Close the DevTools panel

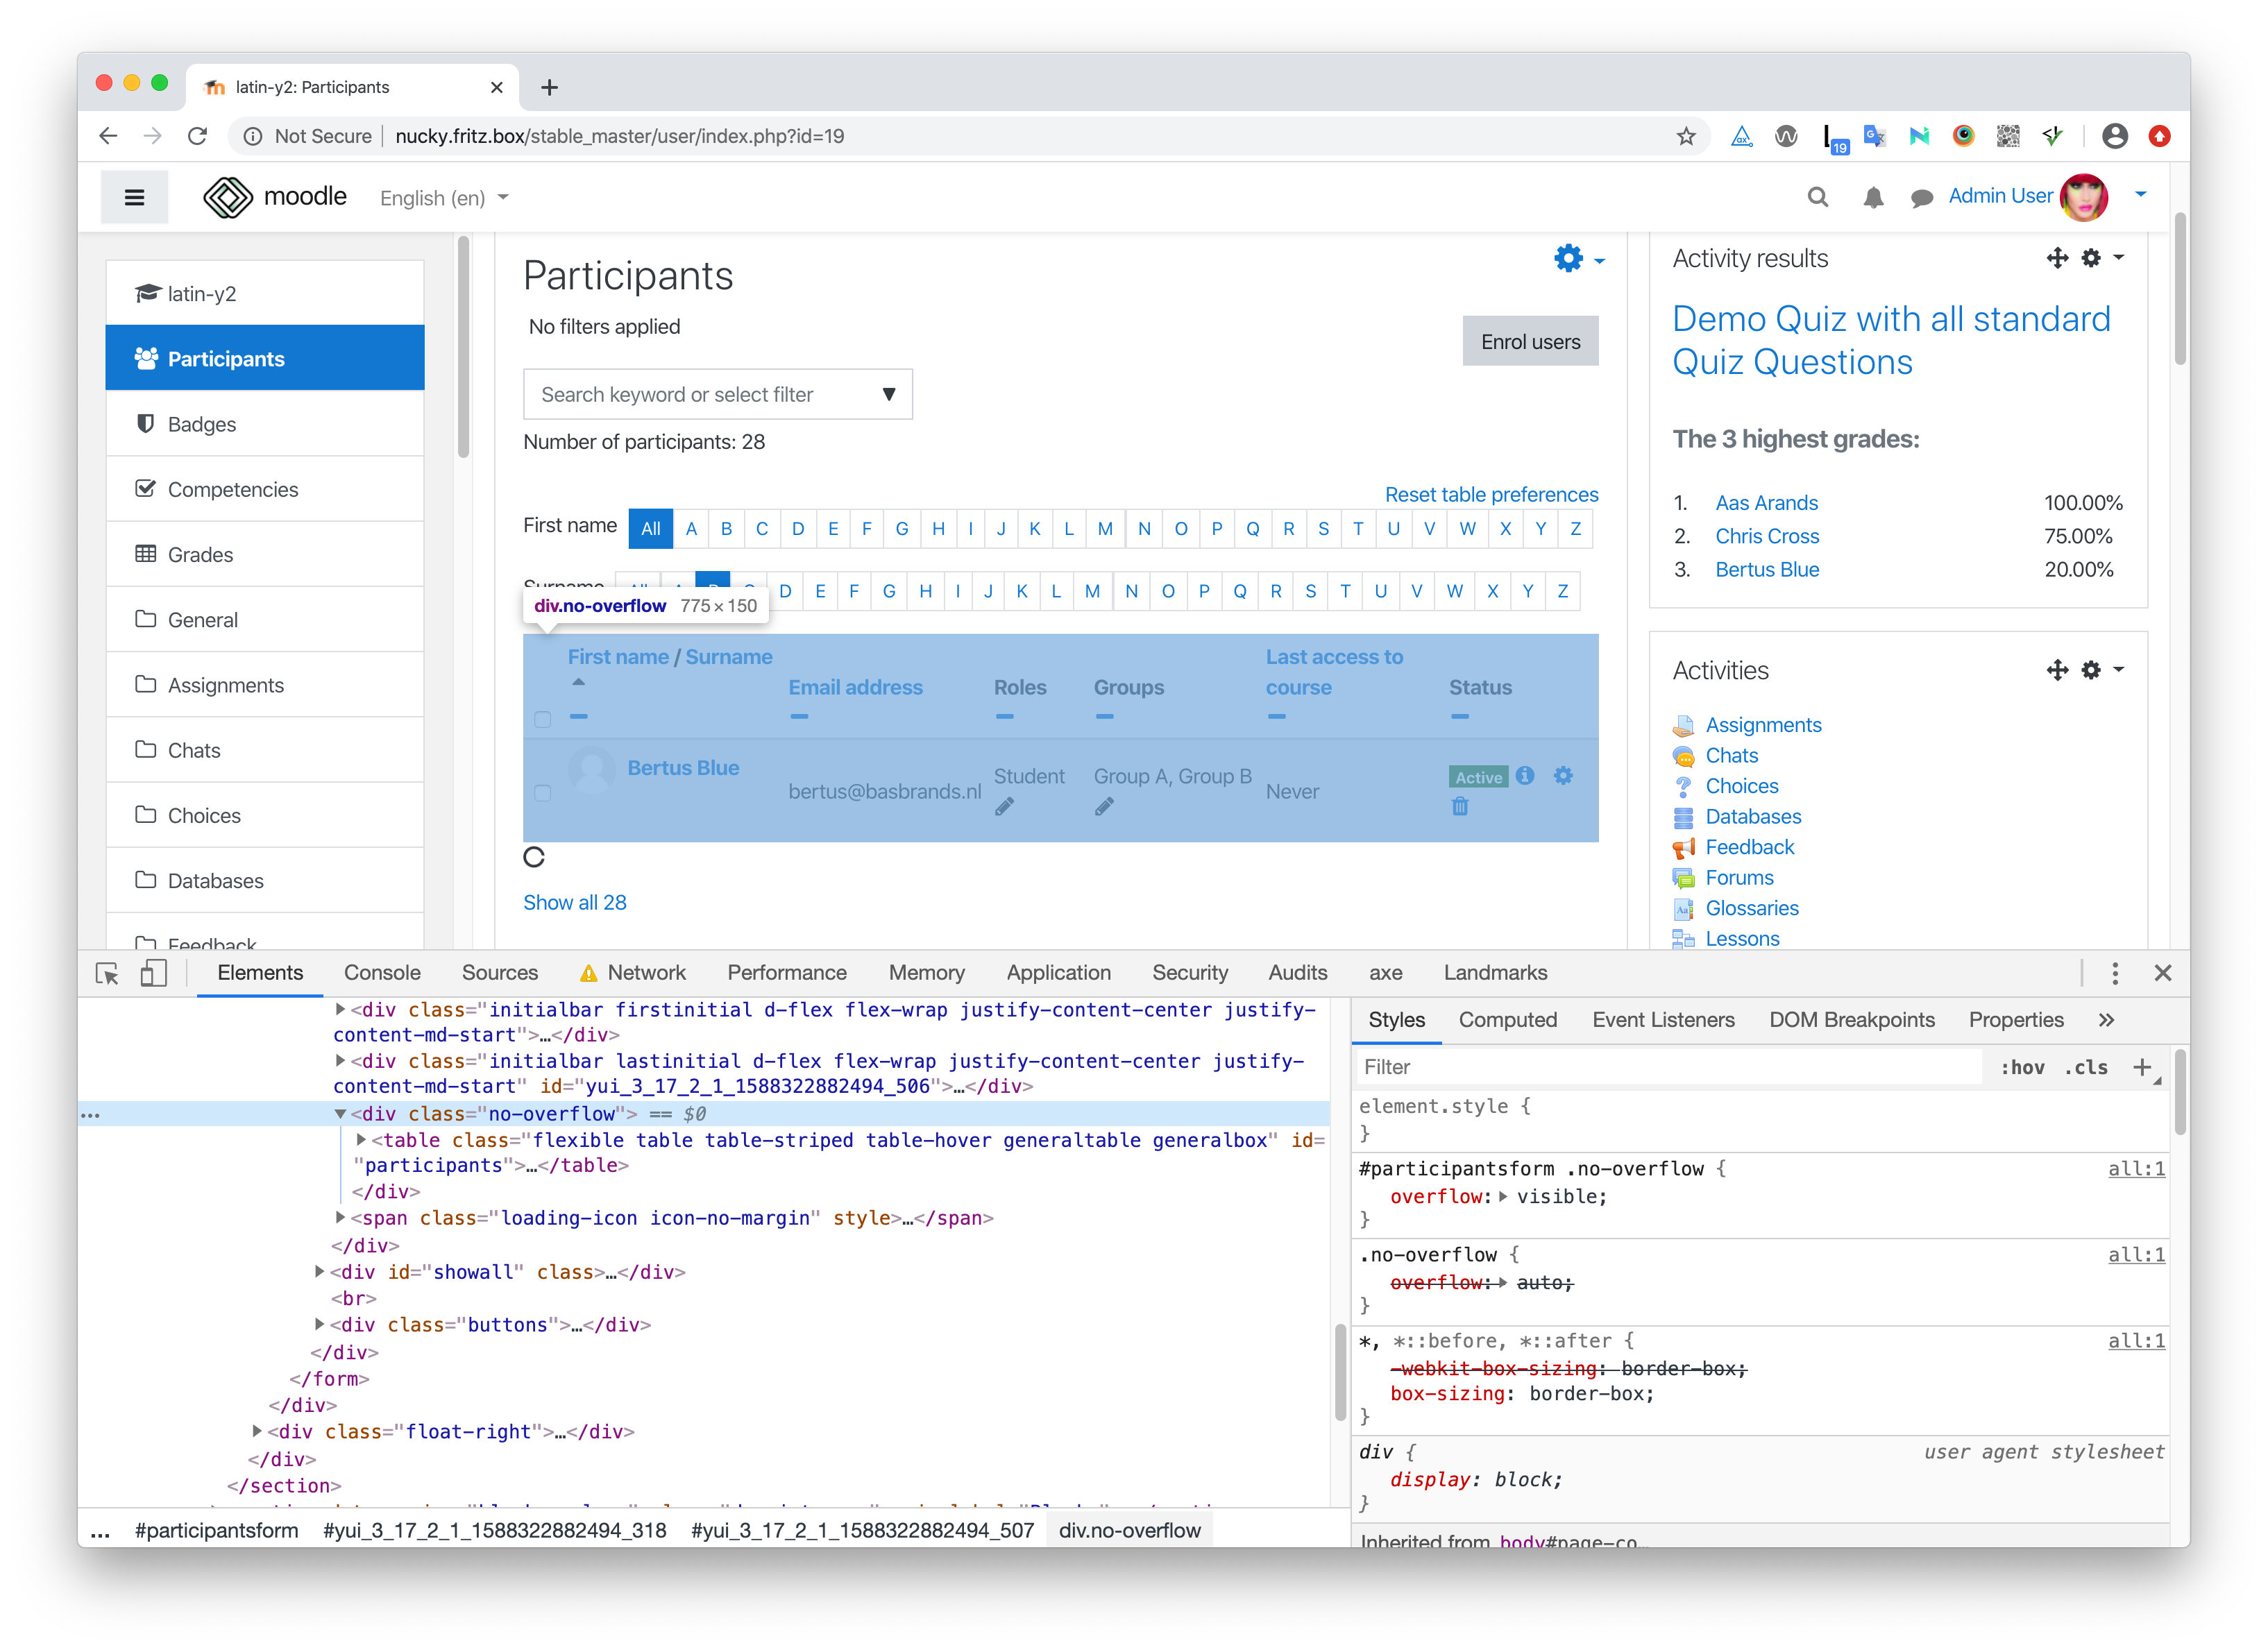(x=2162, y=973)
